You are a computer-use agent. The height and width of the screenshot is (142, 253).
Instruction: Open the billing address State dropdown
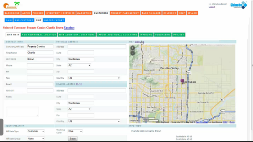[79, 109]
